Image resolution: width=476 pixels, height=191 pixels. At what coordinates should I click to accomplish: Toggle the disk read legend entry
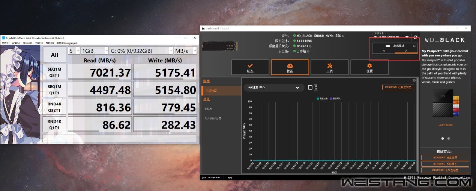(322, 98)
